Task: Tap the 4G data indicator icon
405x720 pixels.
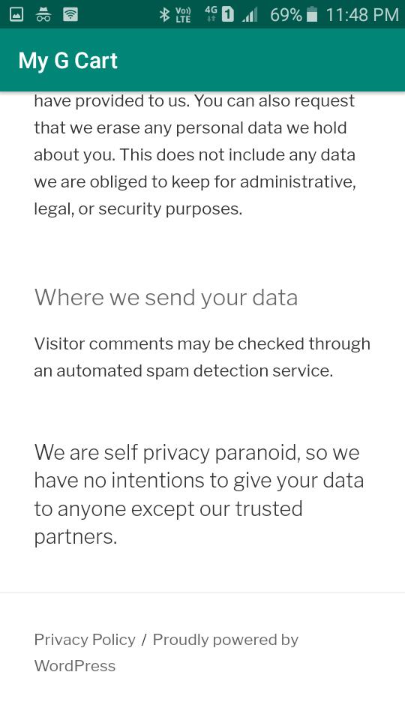Action: point(211,15)
